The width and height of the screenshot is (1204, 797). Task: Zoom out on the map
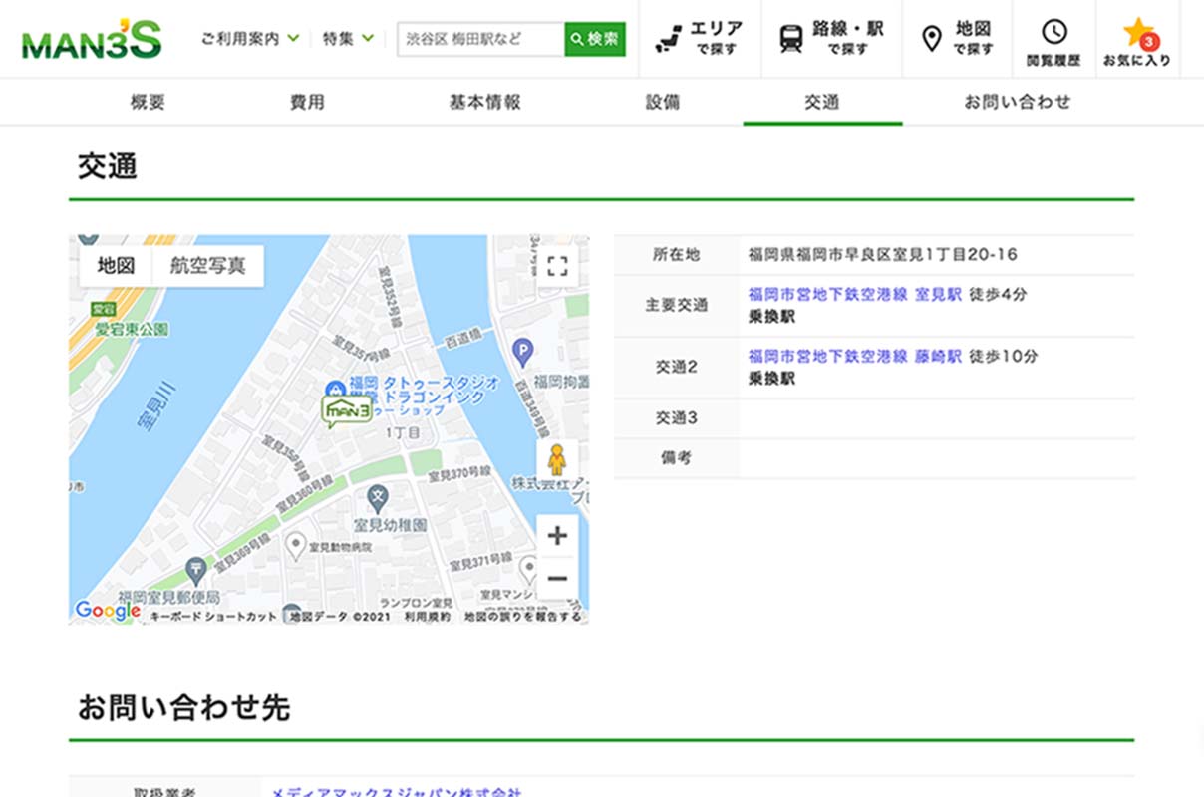coord(557,578)
